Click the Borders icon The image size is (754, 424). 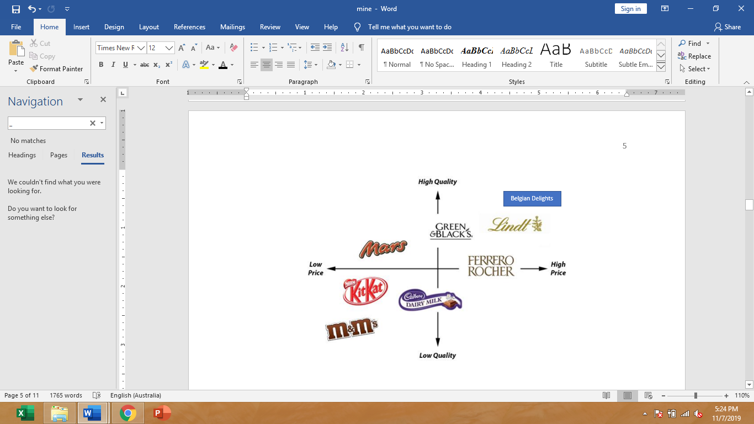coord(350,65)
